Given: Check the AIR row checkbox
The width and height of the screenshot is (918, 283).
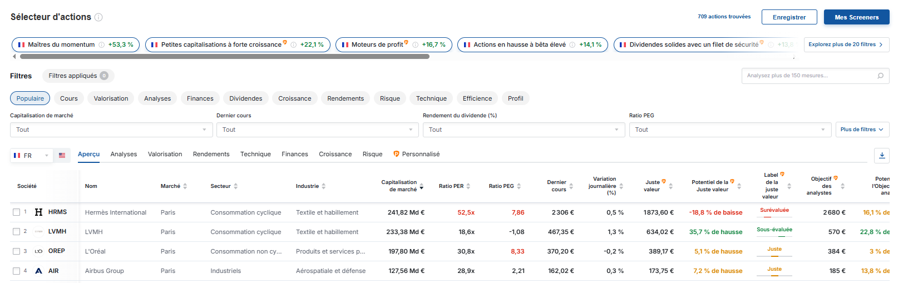Looking at the screenshot, I should tap(16, 271).
